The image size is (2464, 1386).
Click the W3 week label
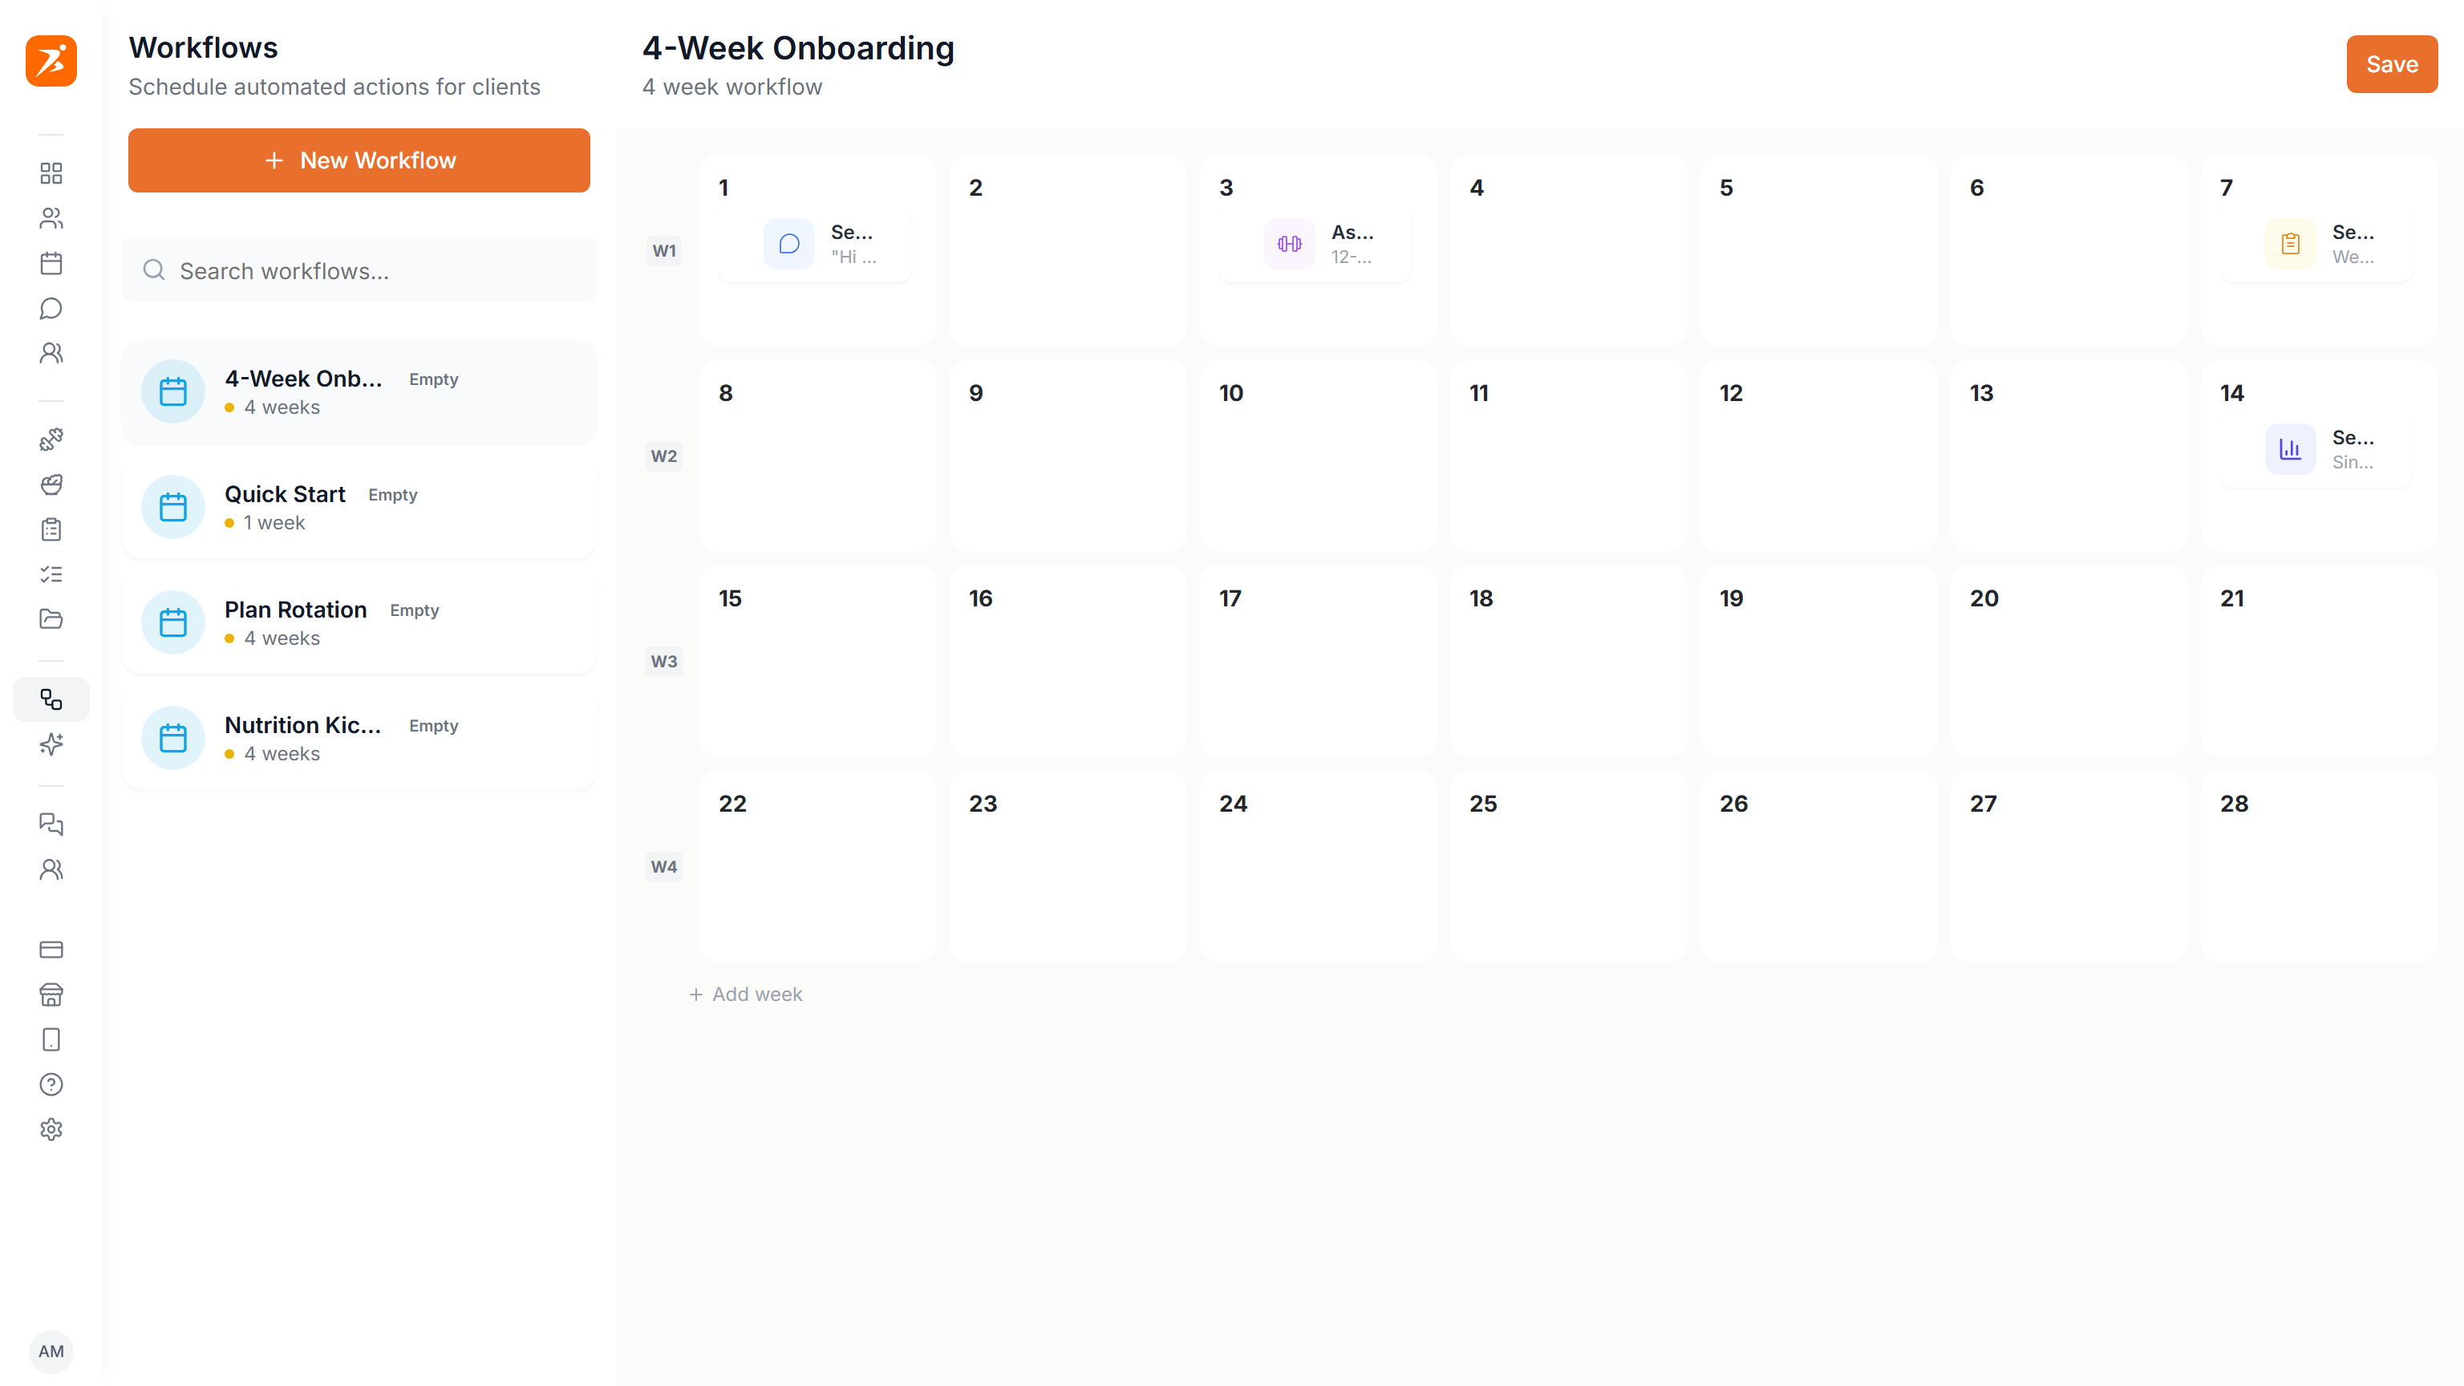point(664,662)
